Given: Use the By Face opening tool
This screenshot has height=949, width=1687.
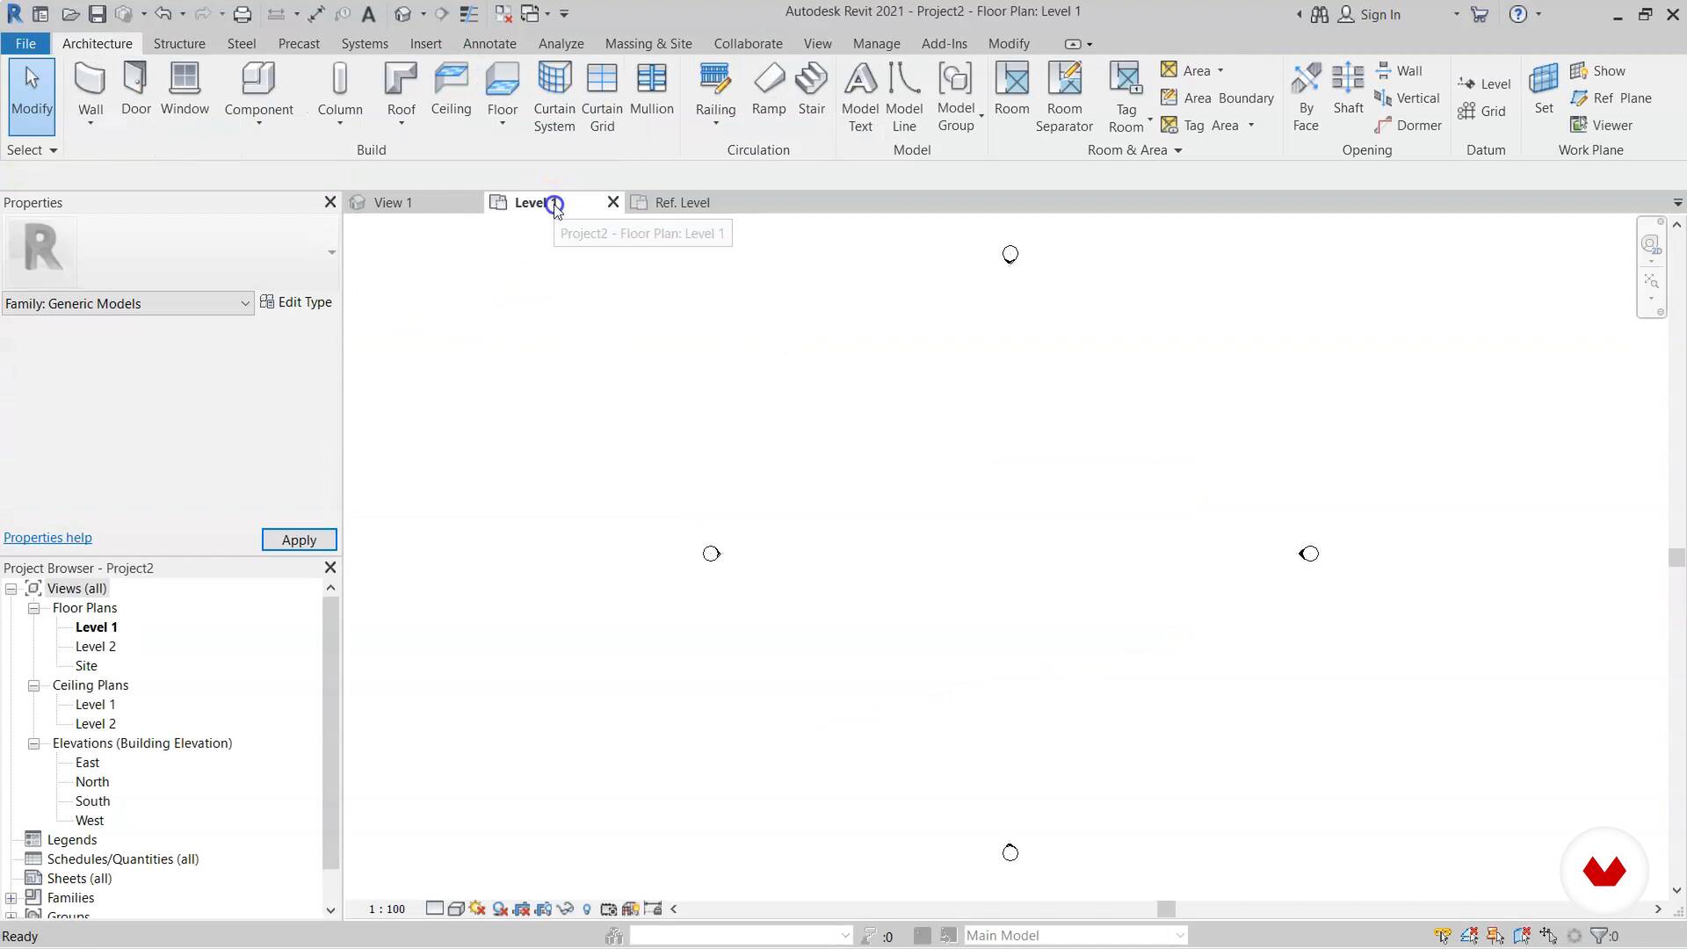Looking at the screenshot, I should (1306, 97).
